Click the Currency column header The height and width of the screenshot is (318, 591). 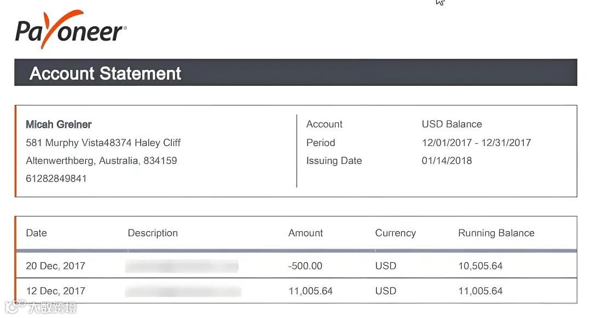pos(396,233)
